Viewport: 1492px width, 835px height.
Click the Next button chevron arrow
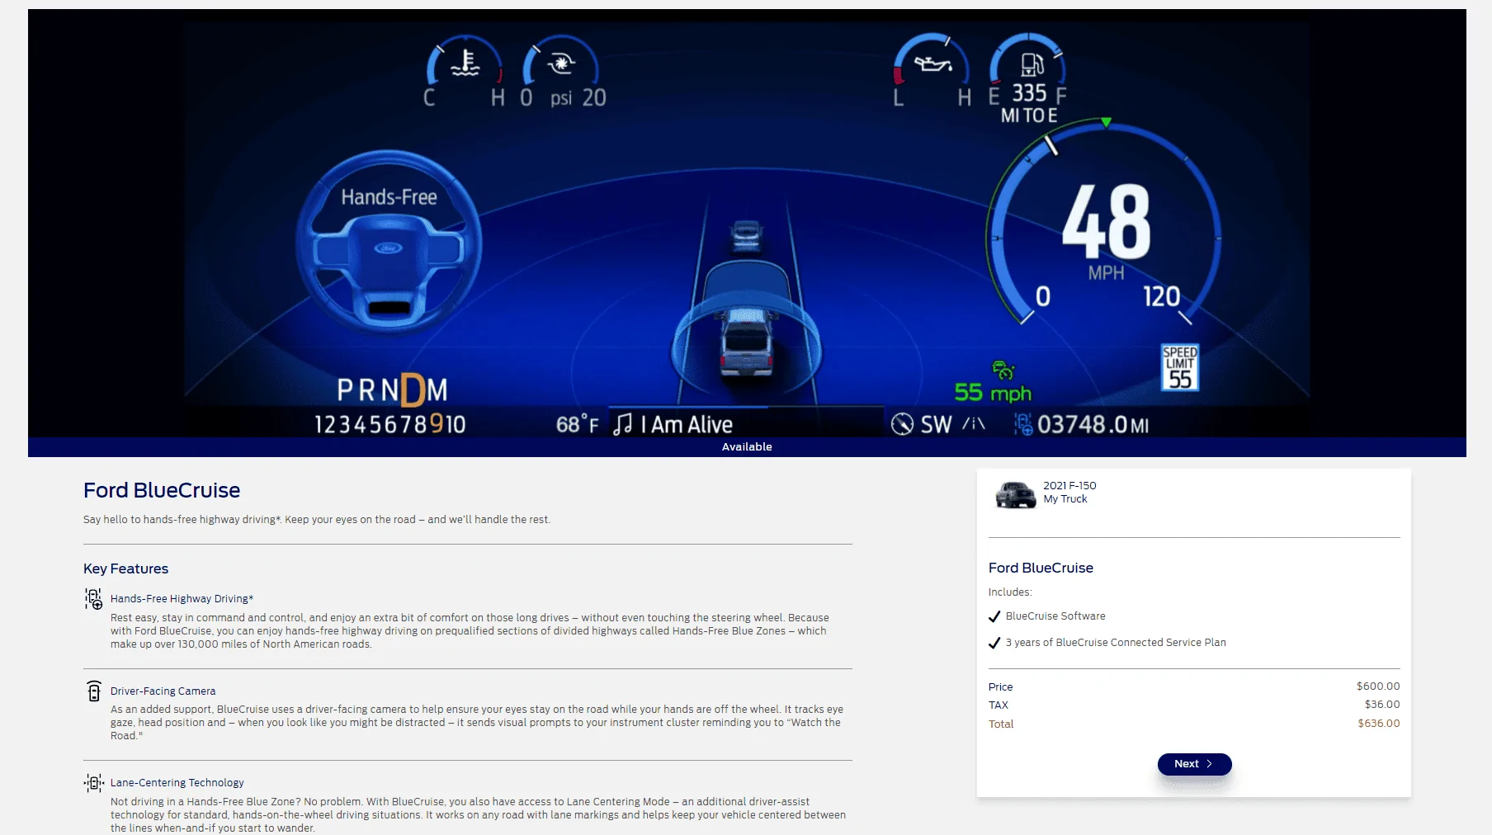[x=1210, y=764]
